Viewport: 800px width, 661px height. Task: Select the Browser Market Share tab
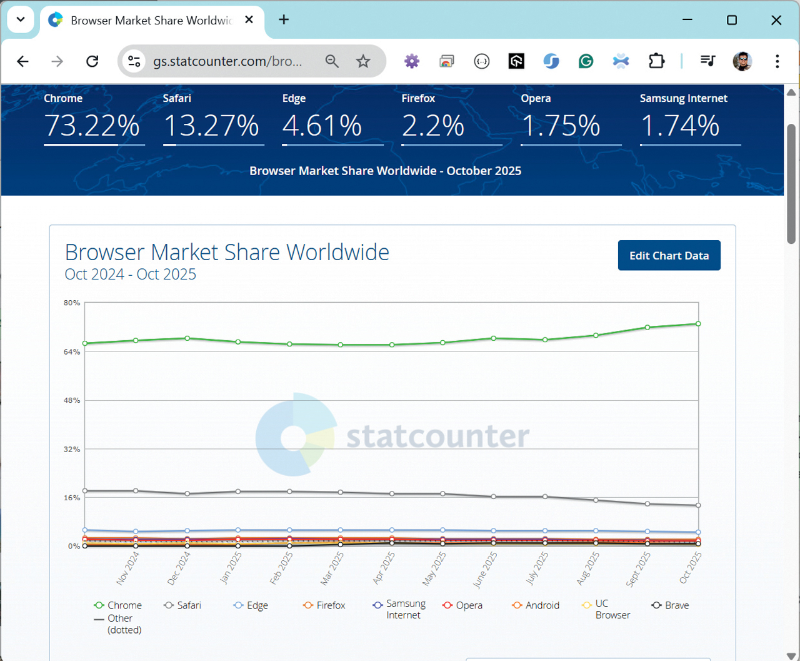[150, 21]
